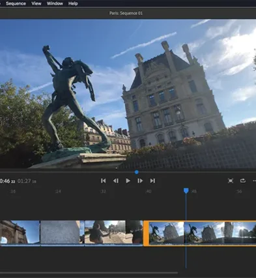Screen dimensions: 256x278
Task: Toggle full screen preview
Action: 231,181
